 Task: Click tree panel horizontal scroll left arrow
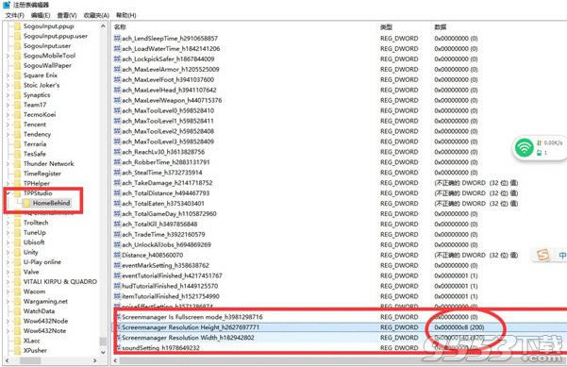[x=8, y=360]
